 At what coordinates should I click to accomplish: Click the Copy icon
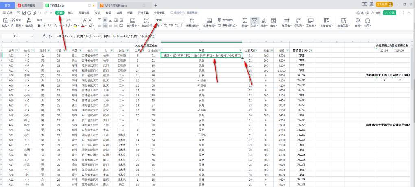[x=13, y=26]
